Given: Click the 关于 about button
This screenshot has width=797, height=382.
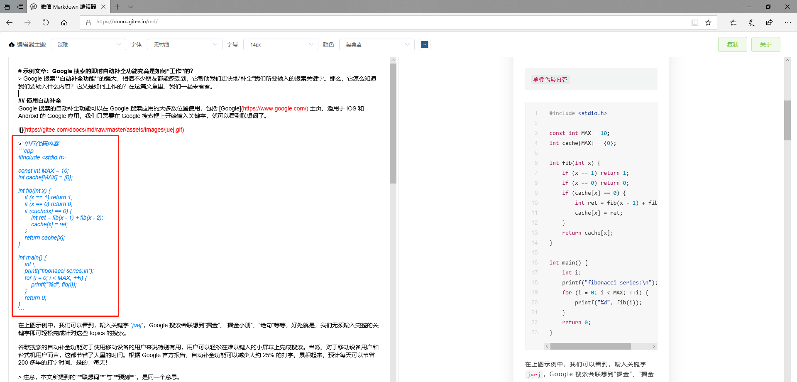Looking at the screenshot, I should click(765, 44).
